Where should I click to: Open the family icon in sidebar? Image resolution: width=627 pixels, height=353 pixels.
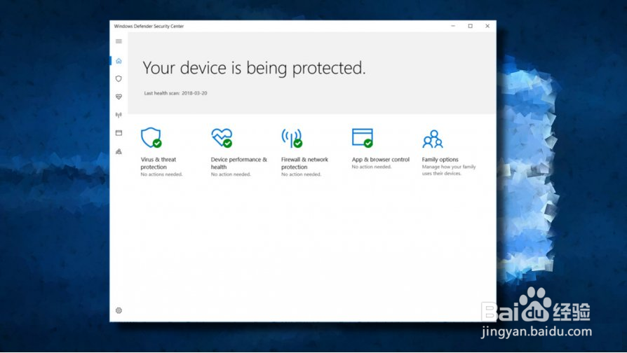point(119,151)
